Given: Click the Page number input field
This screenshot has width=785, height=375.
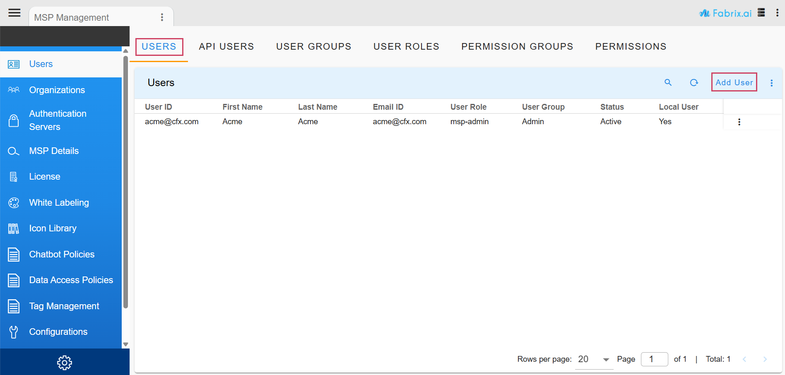Looking at the screenshot, I should coord(654,359).
